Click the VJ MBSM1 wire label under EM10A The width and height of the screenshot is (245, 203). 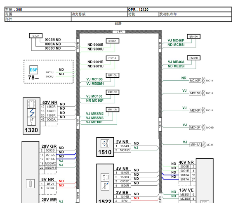point(95,84)
